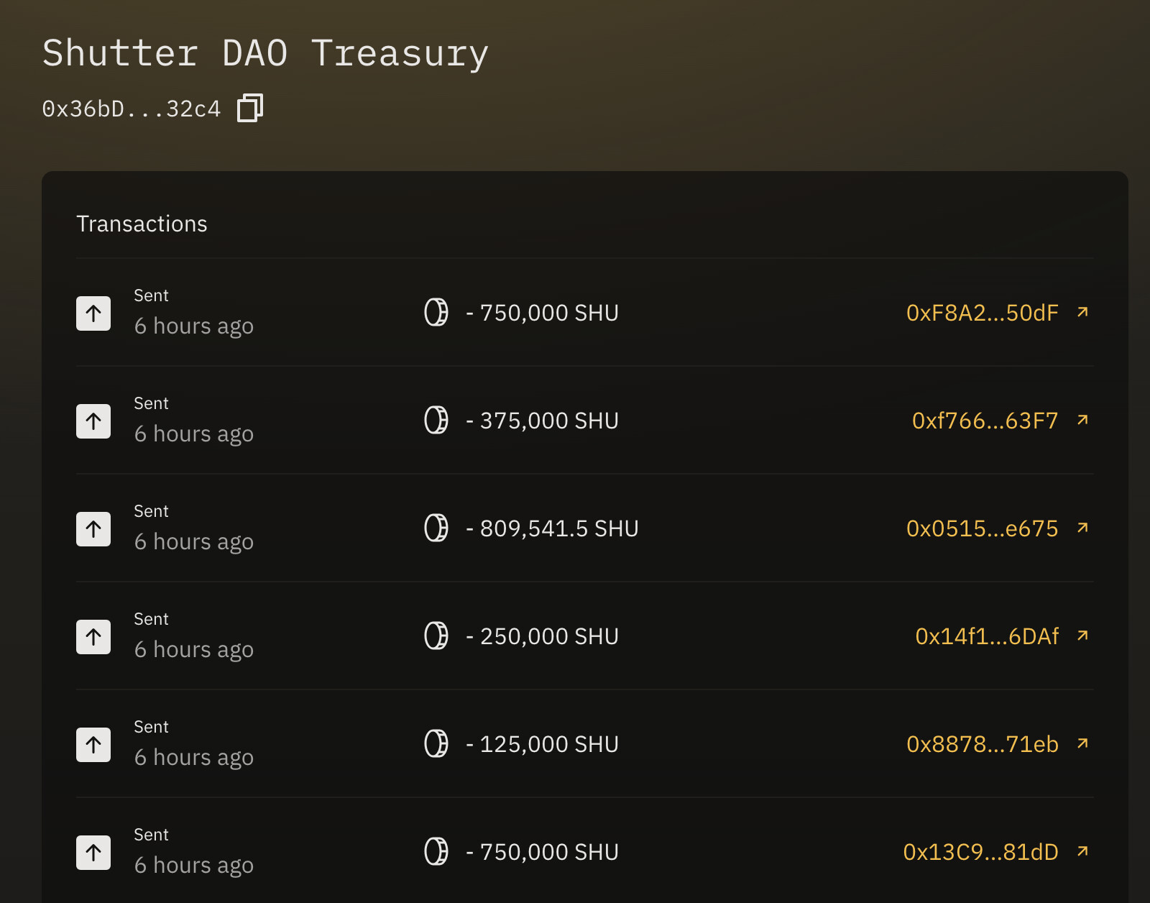Click the last sent arrow for 750,000 SHU
Screen dimensions: 1150x903
pos(93,853)
